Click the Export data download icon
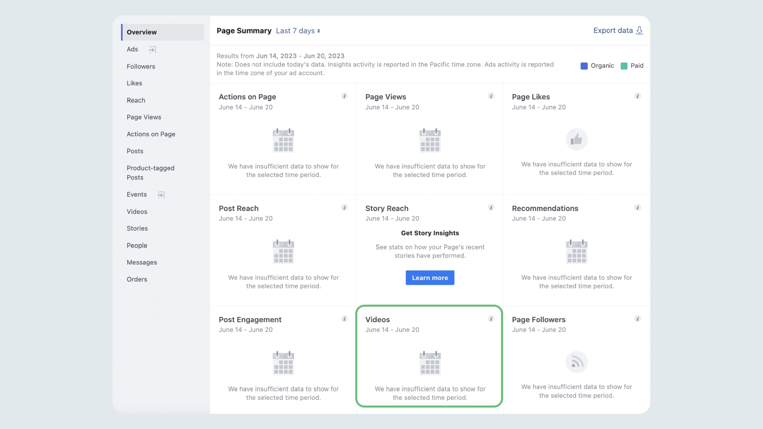 639,30
